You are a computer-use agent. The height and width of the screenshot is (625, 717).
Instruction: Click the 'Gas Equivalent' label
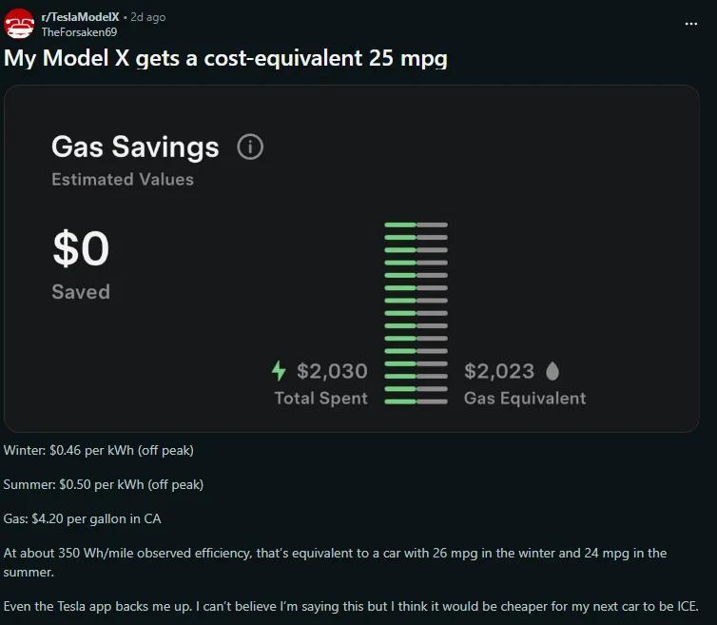525,398
